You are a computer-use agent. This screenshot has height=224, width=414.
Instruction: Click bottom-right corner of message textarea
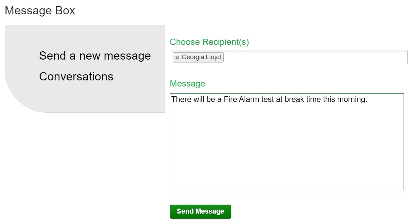pos(401,187)
